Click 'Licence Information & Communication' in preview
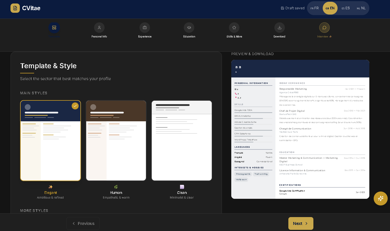390x231 pixels. tap(302, 170)
